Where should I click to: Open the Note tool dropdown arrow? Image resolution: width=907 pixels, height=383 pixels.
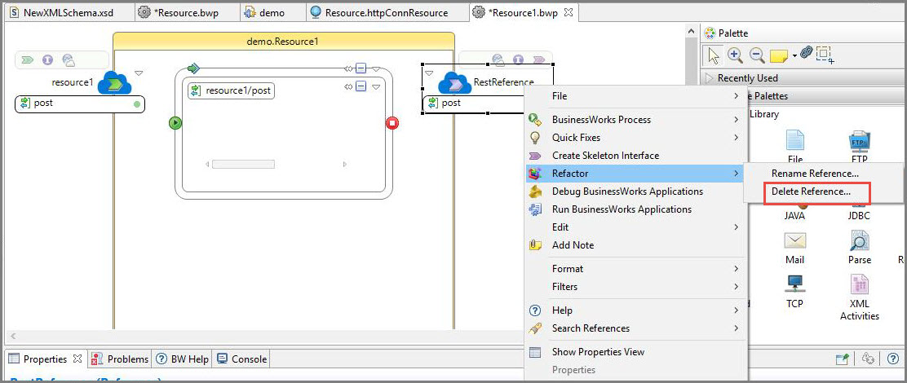point(794,56)
